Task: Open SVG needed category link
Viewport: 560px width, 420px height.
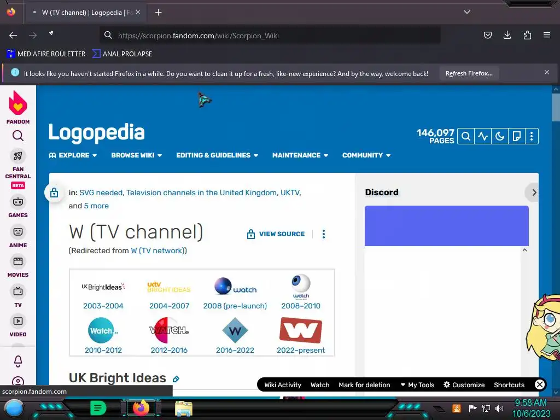Action: 101,193
